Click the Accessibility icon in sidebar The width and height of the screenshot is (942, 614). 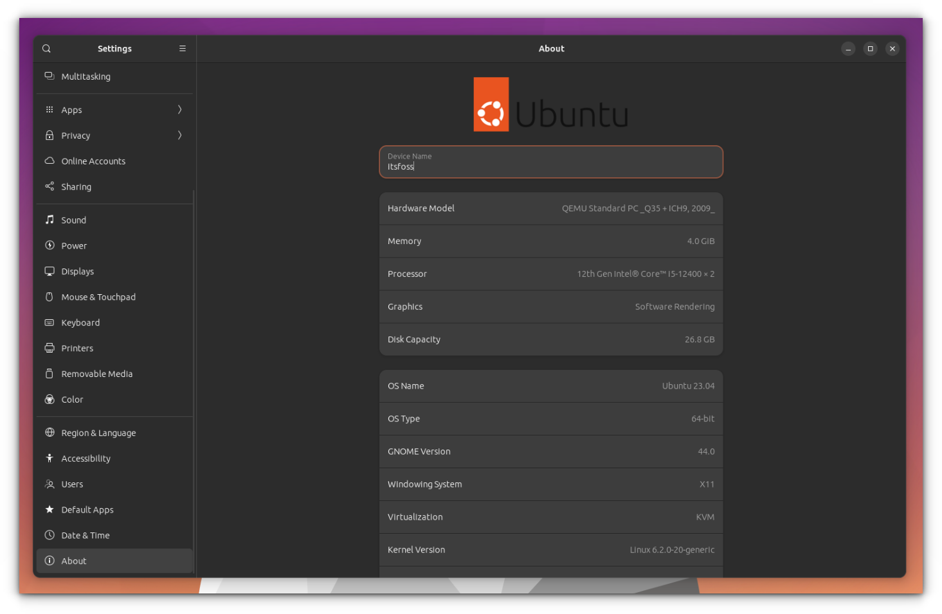tap(50, 459)
